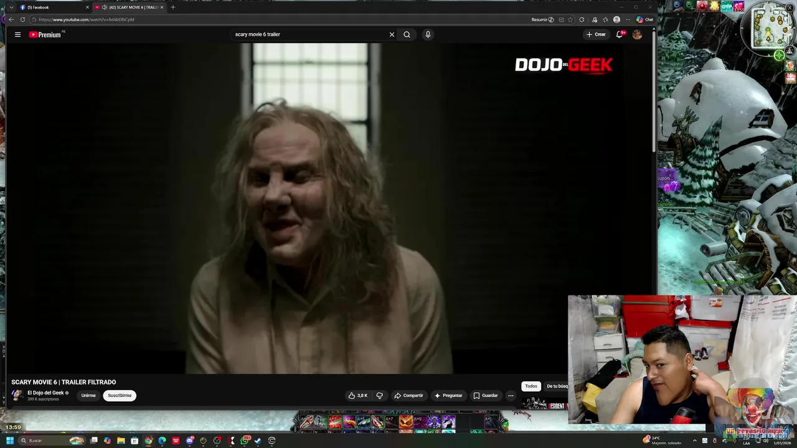Screen dimensions: 797x448
Task: Open browser settings and more ellipsis
Action: [x=628, y=19]
